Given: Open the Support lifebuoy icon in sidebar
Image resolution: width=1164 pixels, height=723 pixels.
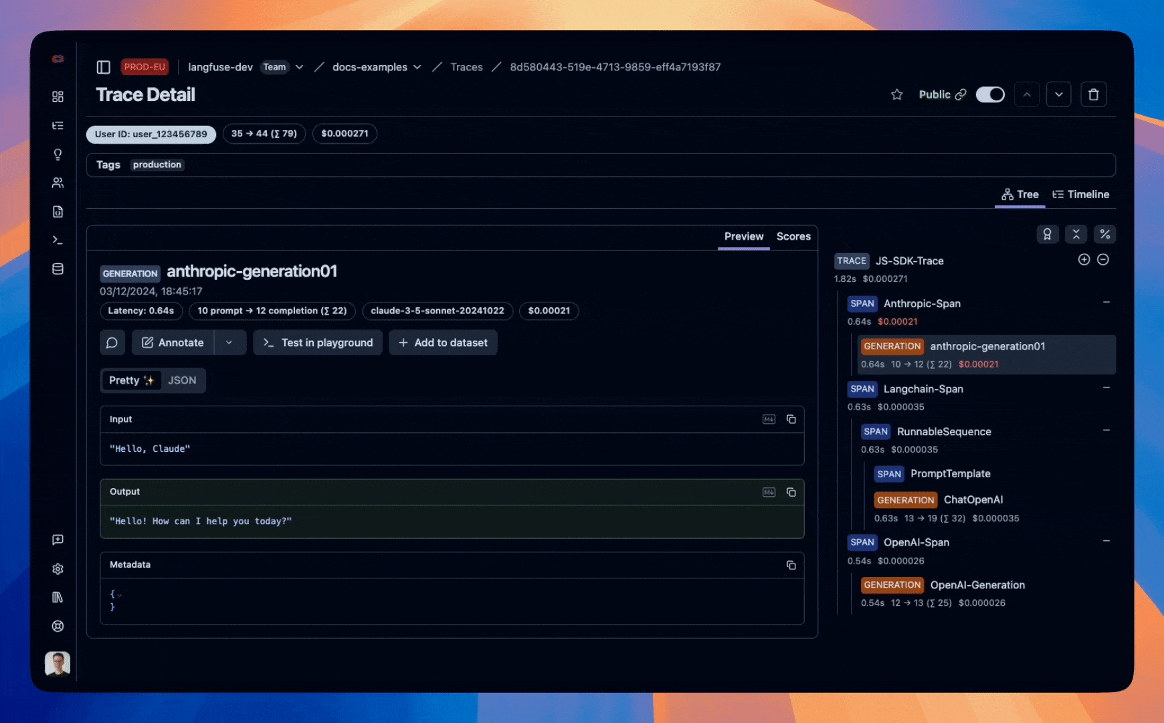Looking at the screenshot, I should pos(58,626).
